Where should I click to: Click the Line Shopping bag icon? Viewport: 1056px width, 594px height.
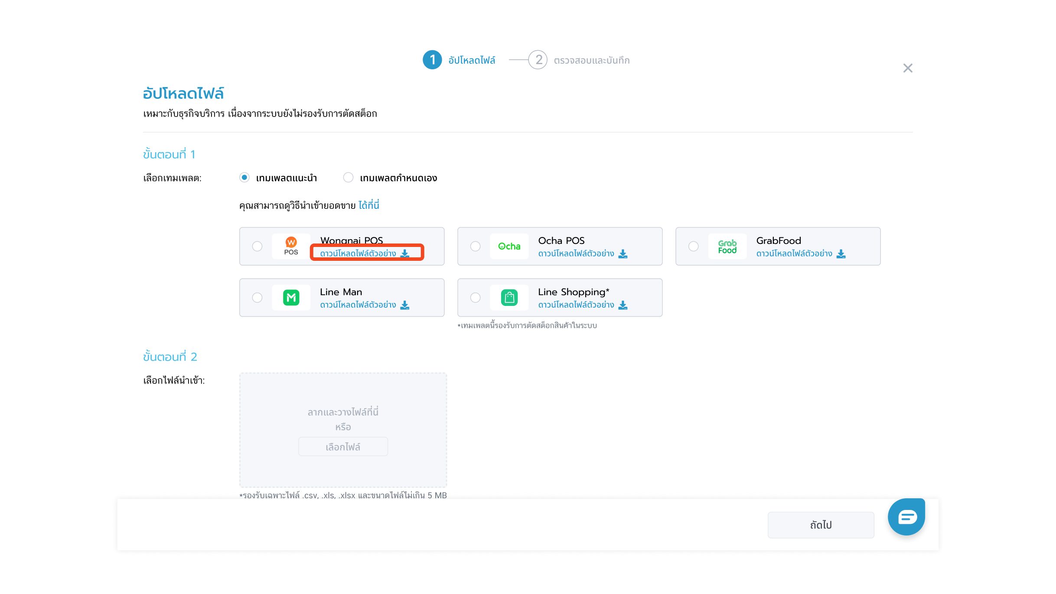(509, 298)
